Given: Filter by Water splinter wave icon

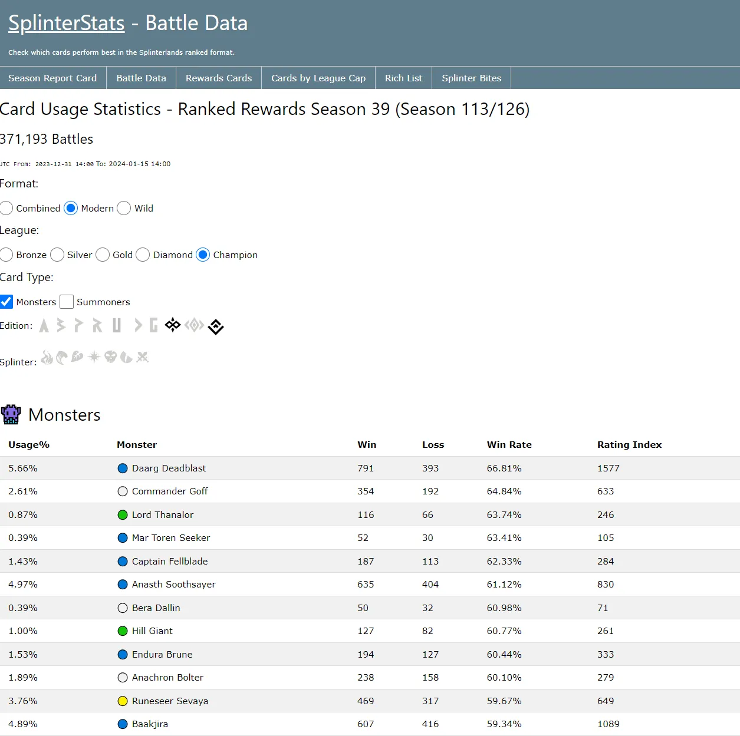Looking at the screenshot, I should click(x=62, y=357).
